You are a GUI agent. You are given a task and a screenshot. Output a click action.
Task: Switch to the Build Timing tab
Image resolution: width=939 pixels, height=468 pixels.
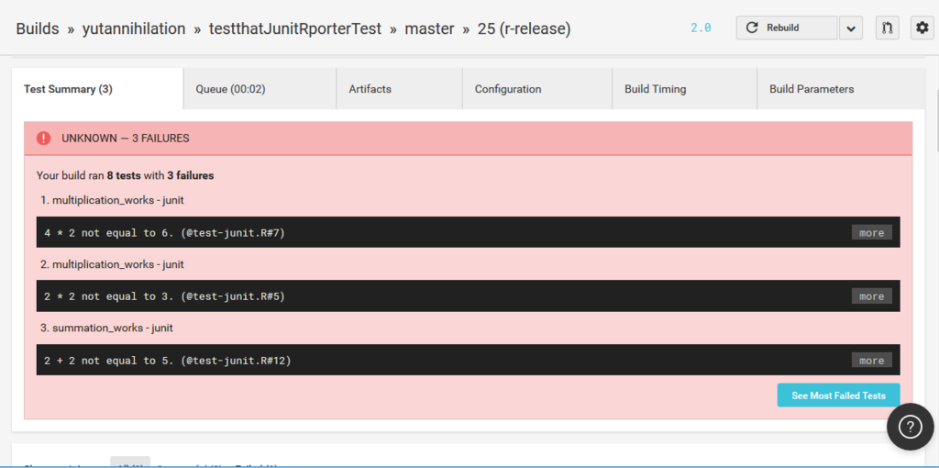coord(684,89)
